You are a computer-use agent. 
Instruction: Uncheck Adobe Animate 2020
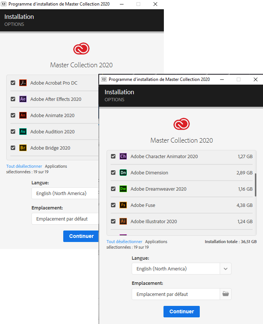[x=13, y=115]
